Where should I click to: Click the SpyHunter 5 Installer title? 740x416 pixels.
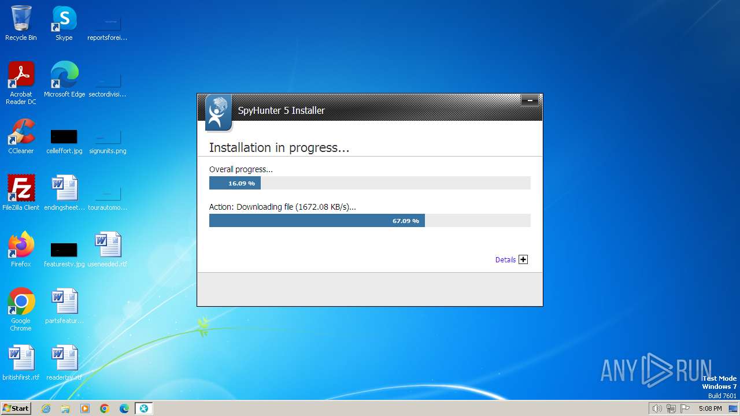point(282,110)
